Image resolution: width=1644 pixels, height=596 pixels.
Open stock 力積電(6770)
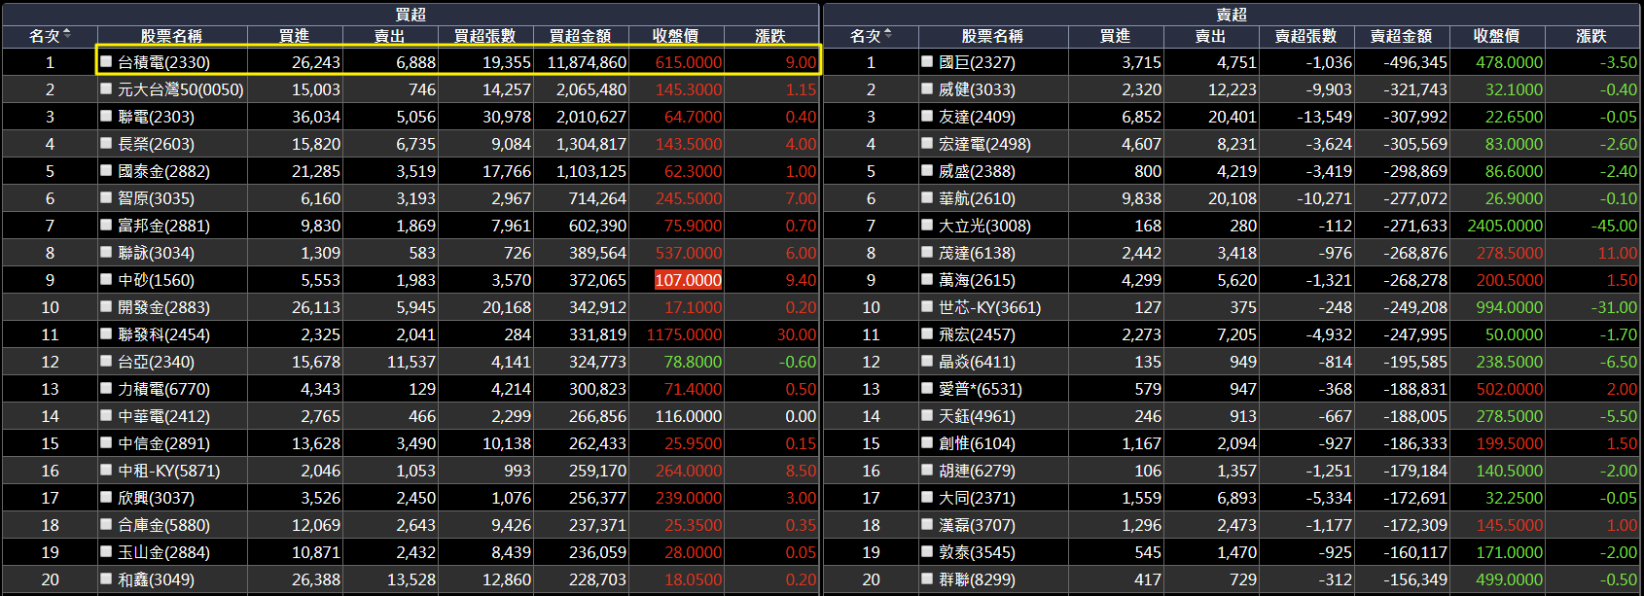click(x=163, y=389)
